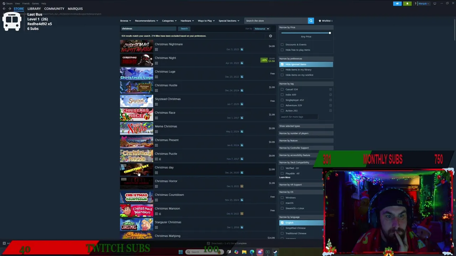Tick the Casual tag checkbox

pyautogui.click(x=282, y=89)
